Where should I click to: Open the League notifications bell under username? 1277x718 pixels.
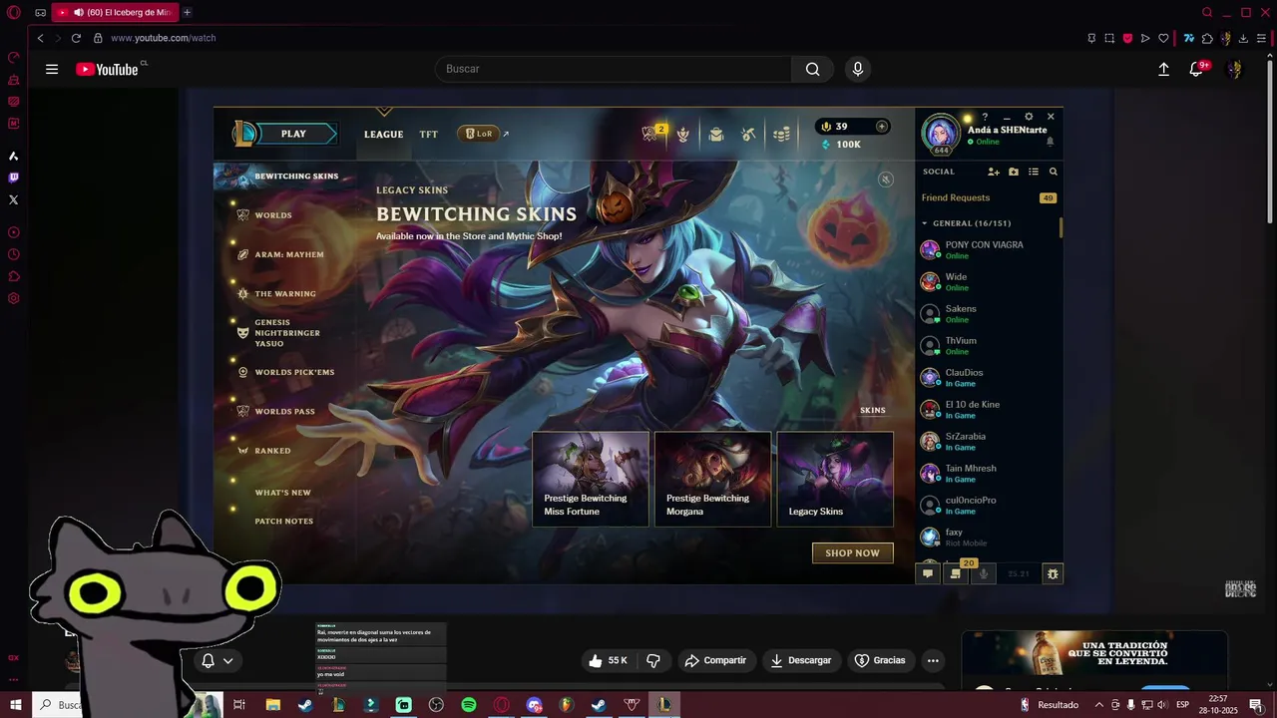[x=1050, y=142]
